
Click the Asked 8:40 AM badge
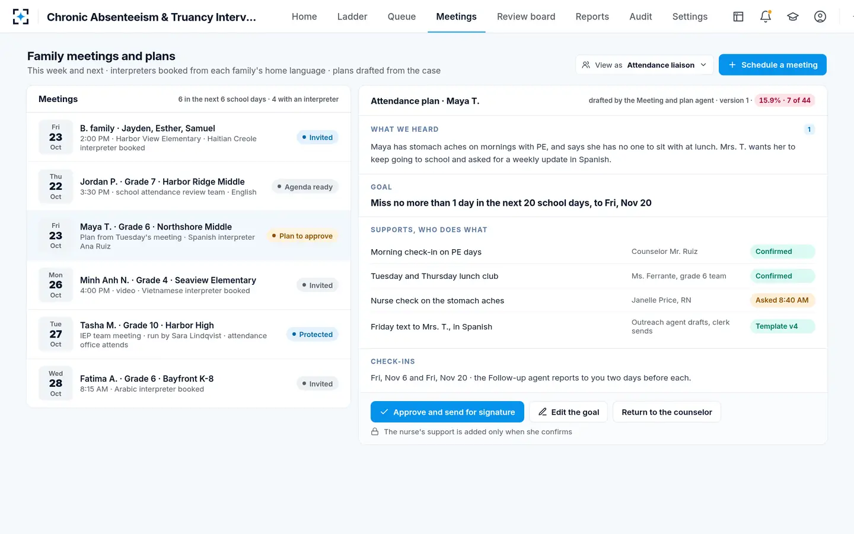[x=782, y=300]
